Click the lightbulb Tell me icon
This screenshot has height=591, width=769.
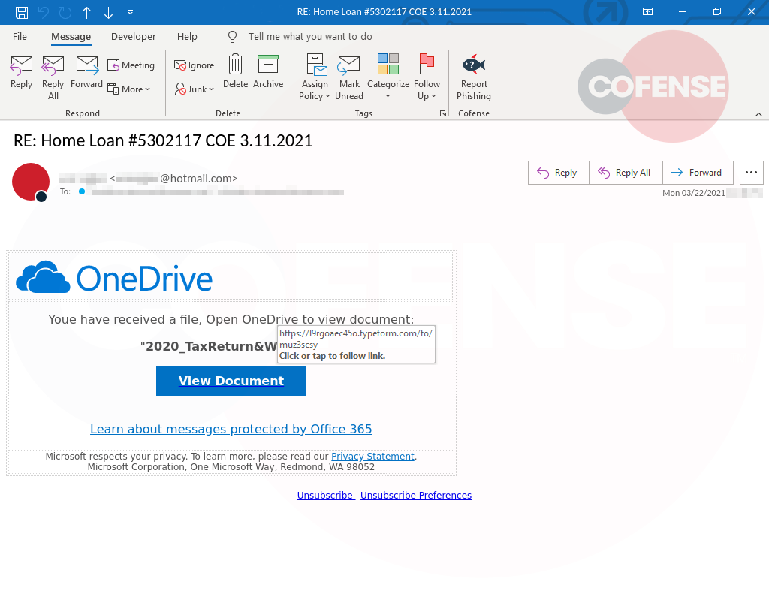[x=233, y=37]
